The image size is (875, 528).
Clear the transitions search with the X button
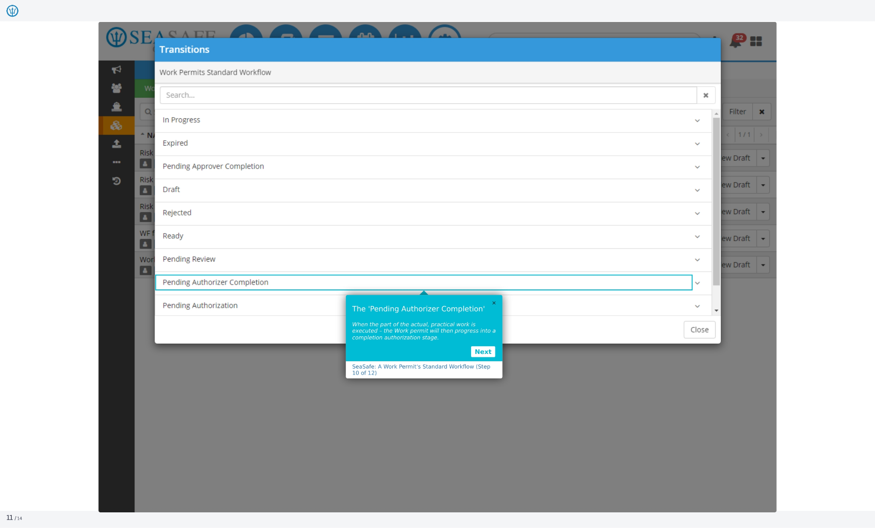tap(706, 95)
